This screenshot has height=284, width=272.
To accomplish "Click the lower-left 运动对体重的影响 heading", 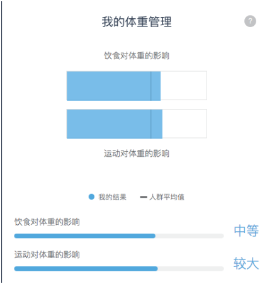I will [x=47, y=254].
